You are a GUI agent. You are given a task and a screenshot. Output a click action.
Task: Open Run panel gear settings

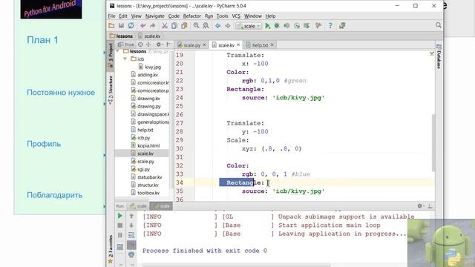click(420, 206)
